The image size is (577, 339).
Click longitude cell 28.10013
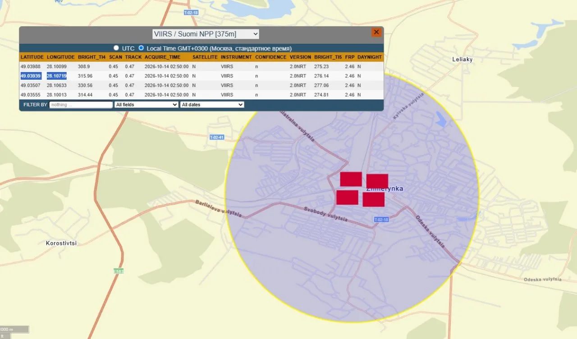tap(57, 95)
